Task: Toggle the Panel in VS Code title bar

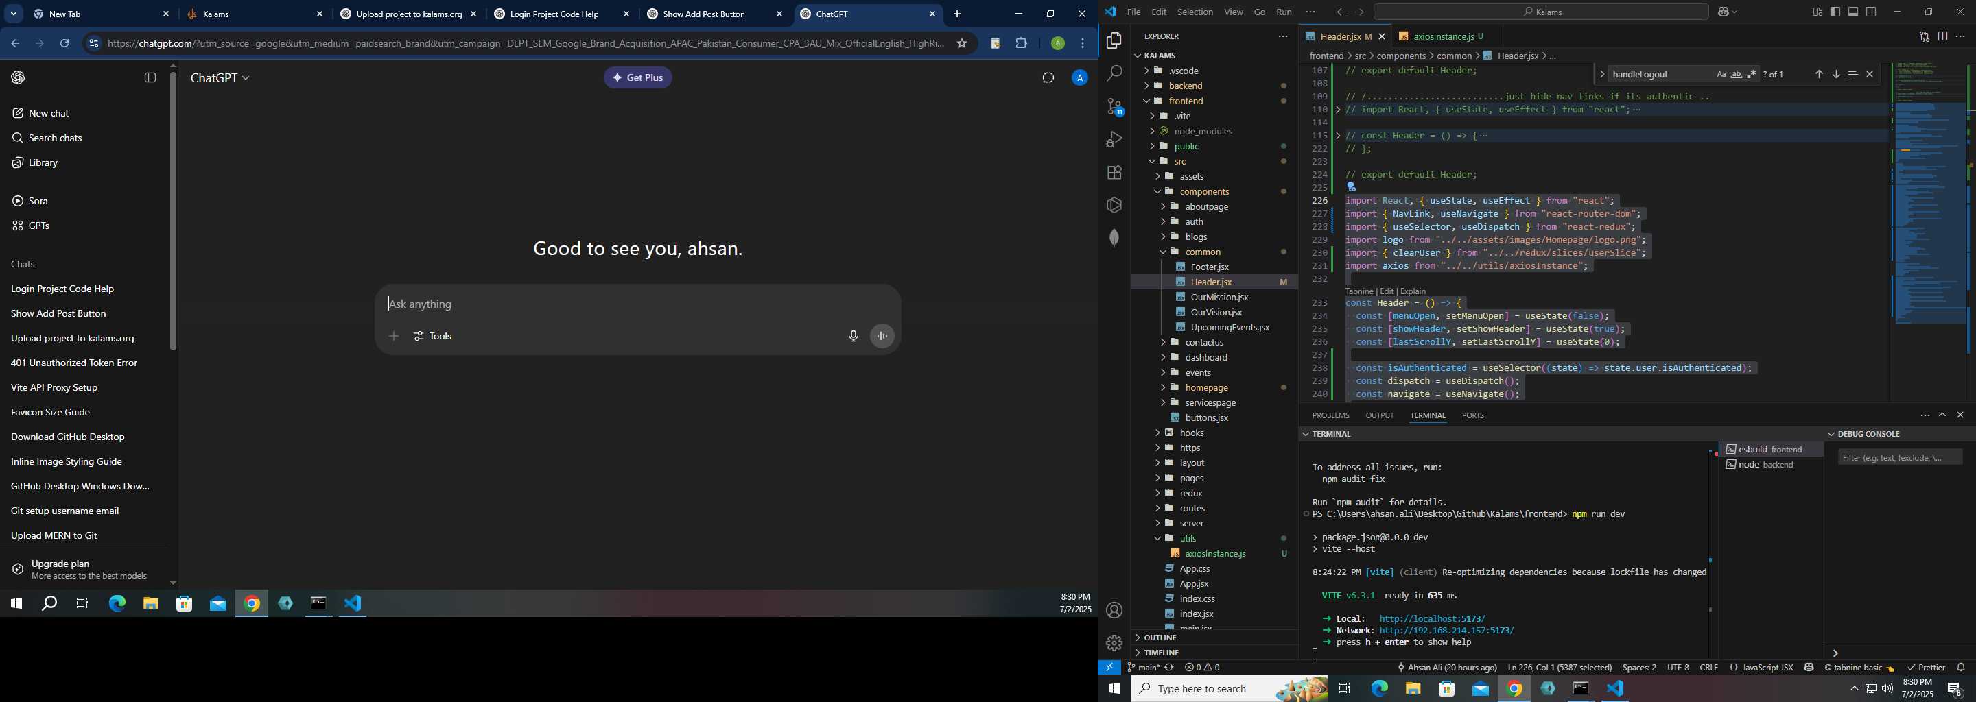Action: pos(1853,12)
